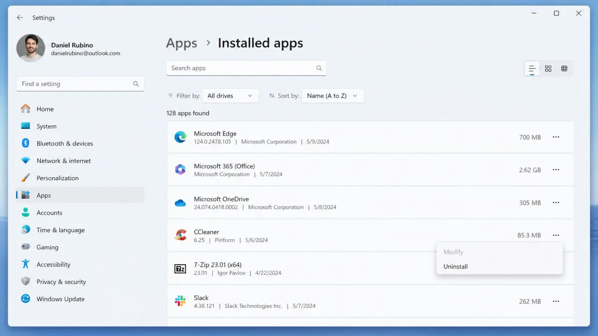Click the Privacy & security shield icon

[25, 282]
